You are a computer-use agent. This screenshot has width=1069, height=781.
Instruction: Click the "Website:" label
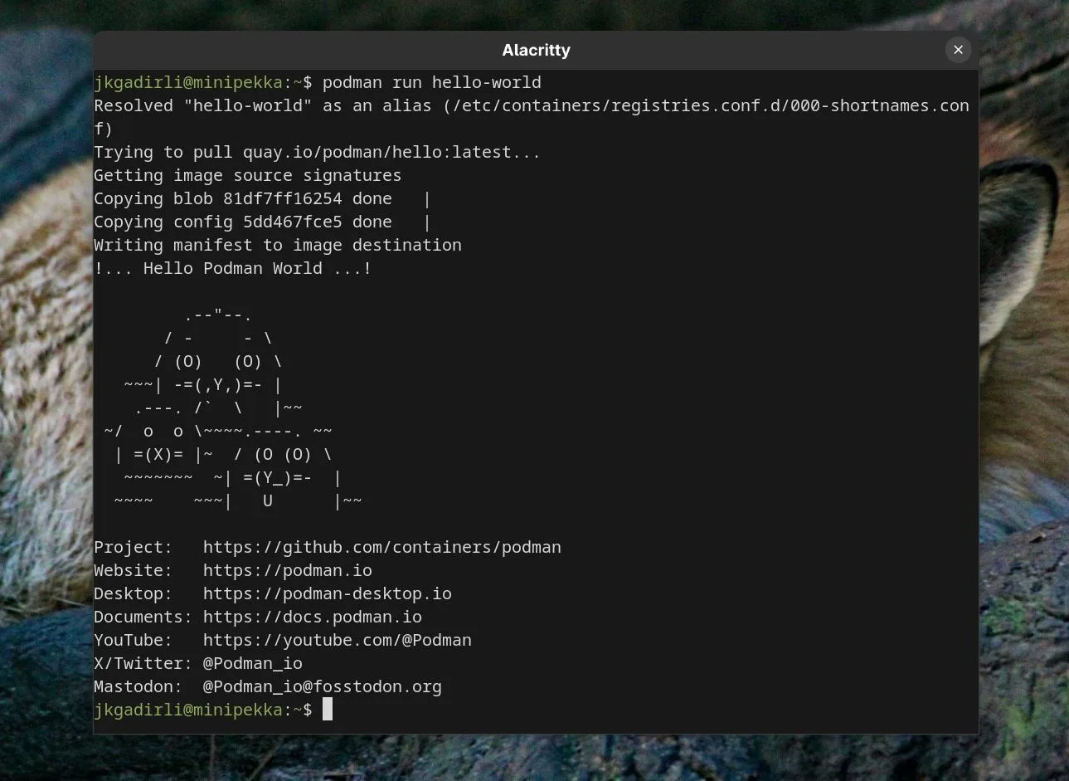click(134, 570)
